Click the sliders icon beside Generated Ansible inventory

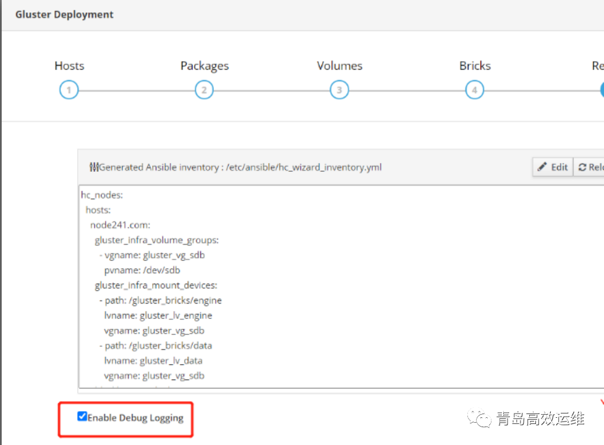coord(94,167)
